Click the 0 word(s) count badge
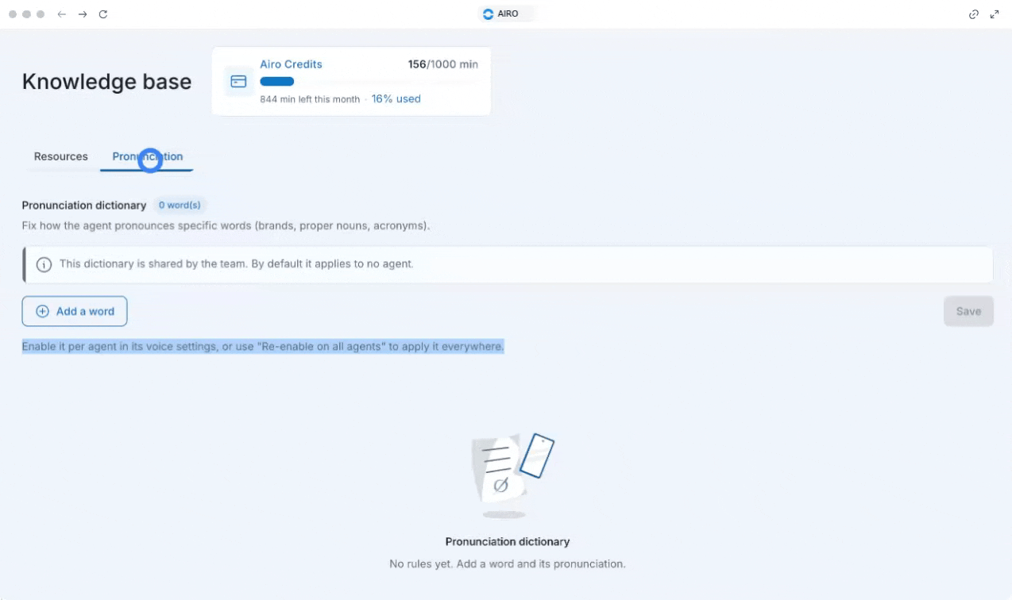The height and width of the screenshot is (600, 1012). (180, 206)
